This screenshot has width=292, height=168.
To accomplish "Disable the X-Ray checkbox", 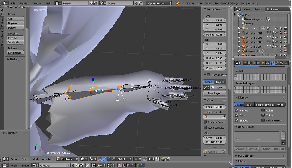I will pos(263,115).
